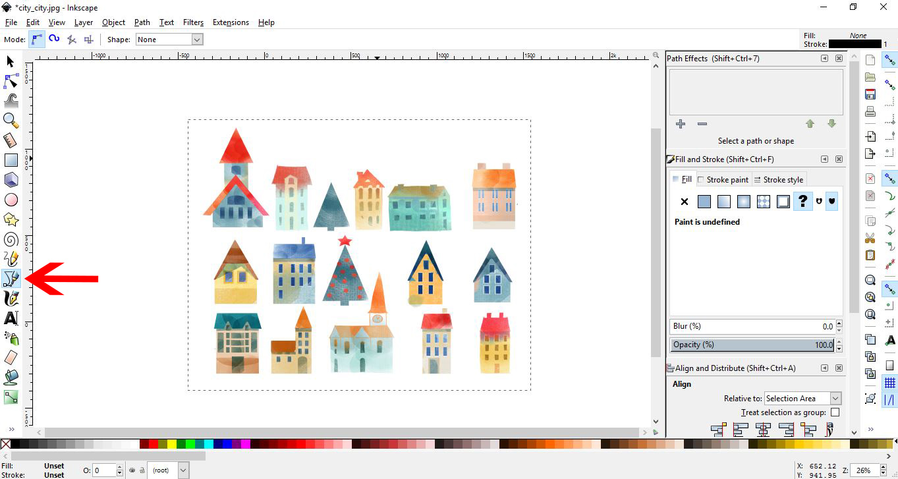Open the Filters menu
This screenshot has height=479, width=898.
193,22
